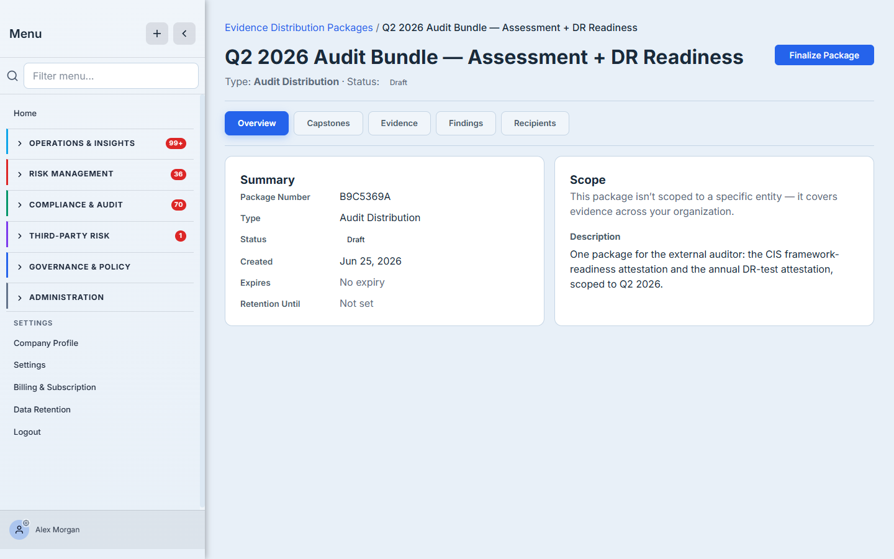Collapse the sidebar with the chevron button
This screenshot has height=559, width=894.
click(x=184, y=34)
